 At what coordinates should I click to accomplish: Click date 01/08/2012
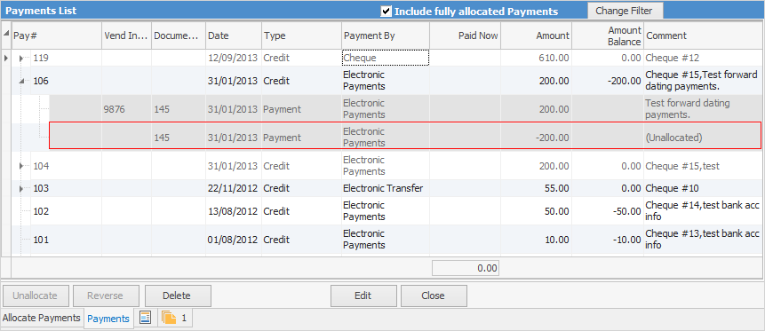point(234,240)
